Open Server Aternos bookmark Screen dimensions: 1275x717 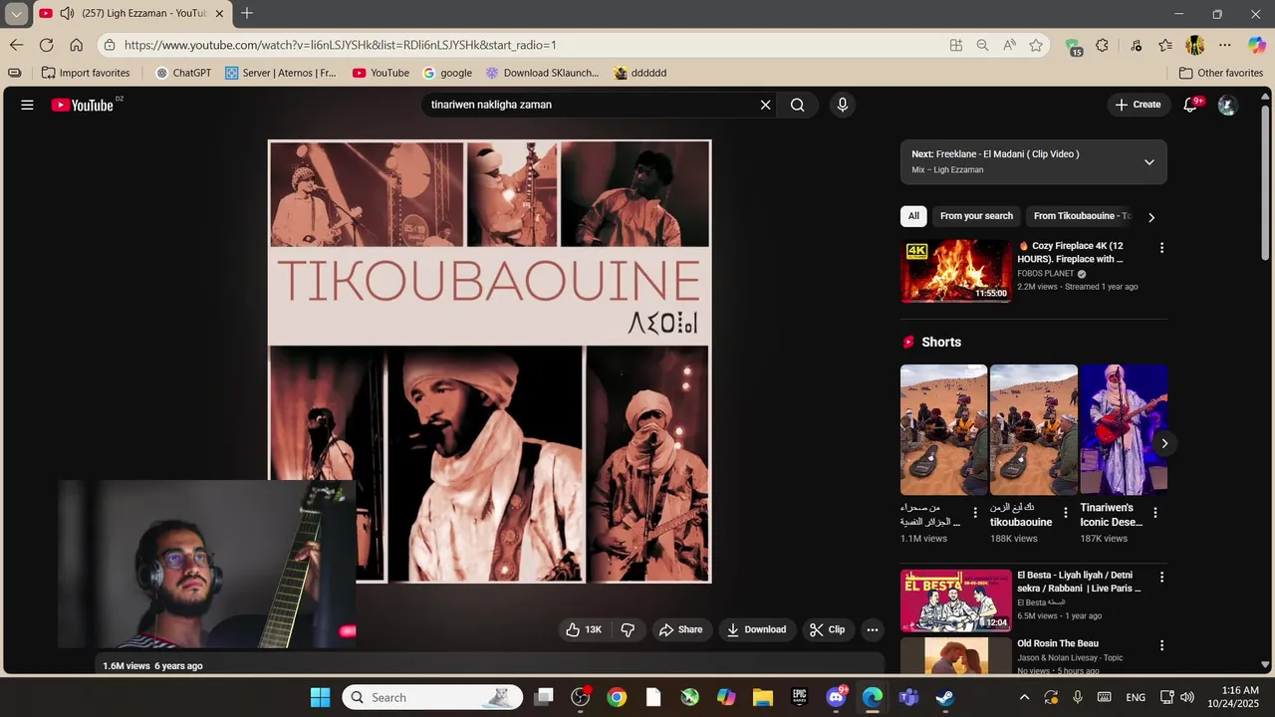[281, 73]
